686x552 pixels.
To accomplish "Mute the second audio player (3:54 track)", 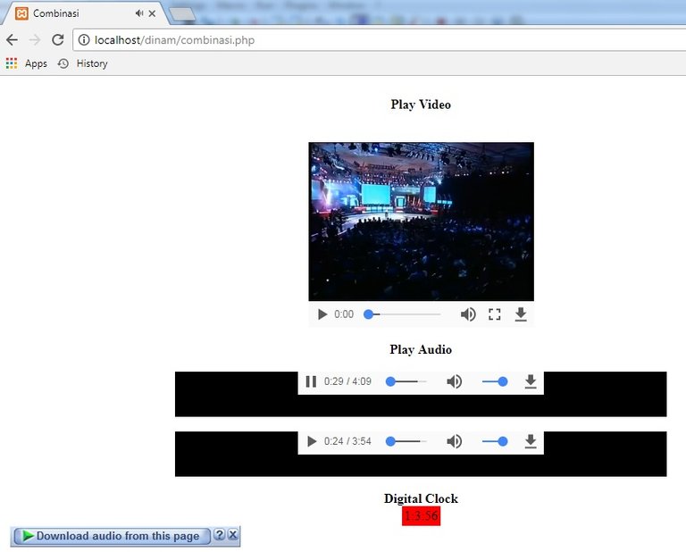I will [454, 441].
